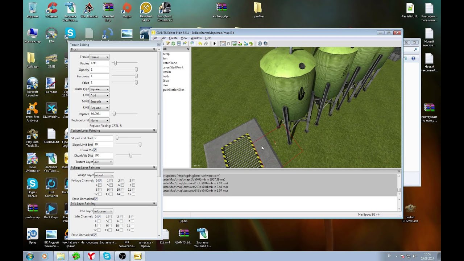The height and width of the screenshot is (261, 464).
Task: Click the Radius slider handle
Action: 115,63
